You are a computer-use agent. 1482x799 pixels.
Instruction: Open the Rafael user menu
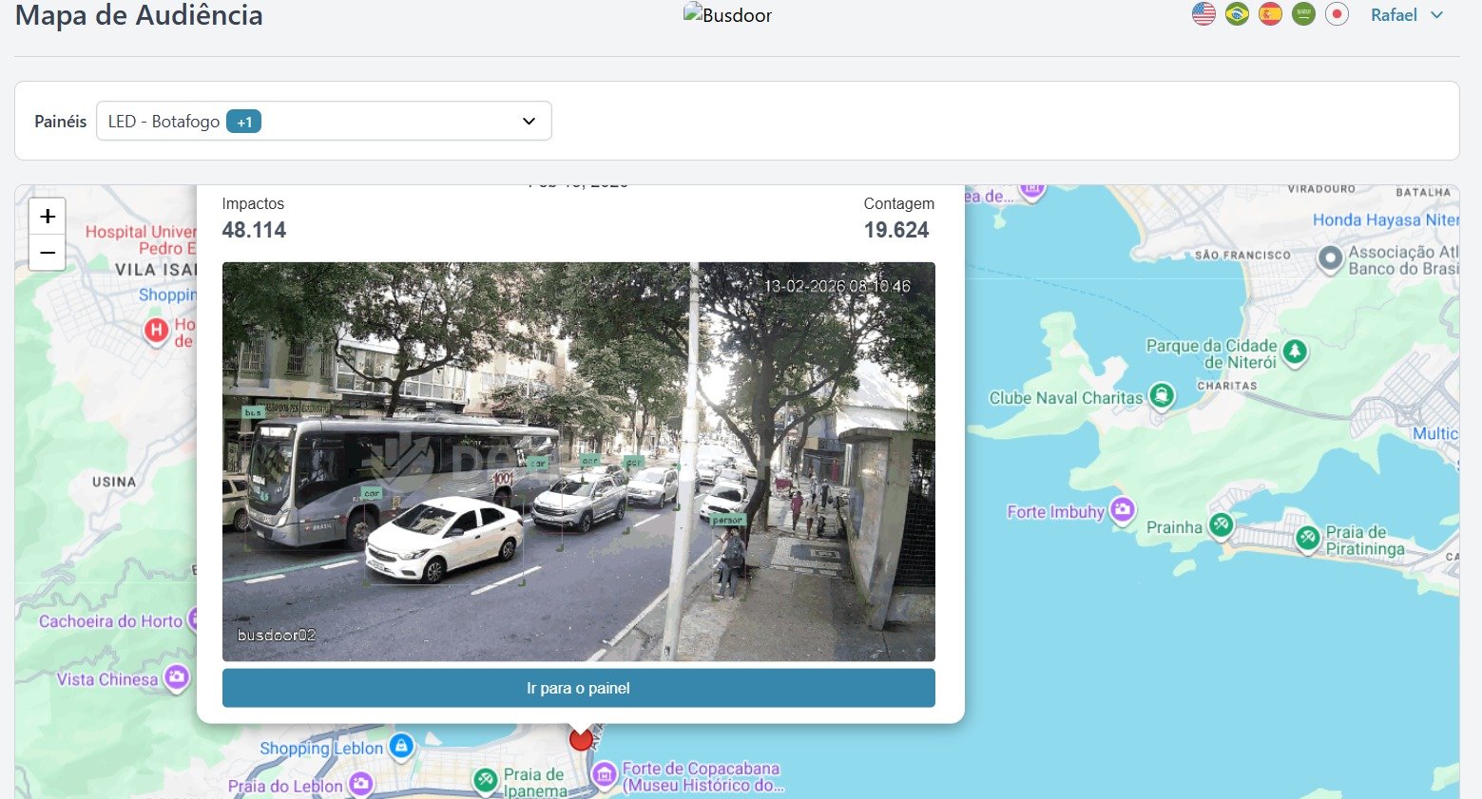pos(1406,15)
